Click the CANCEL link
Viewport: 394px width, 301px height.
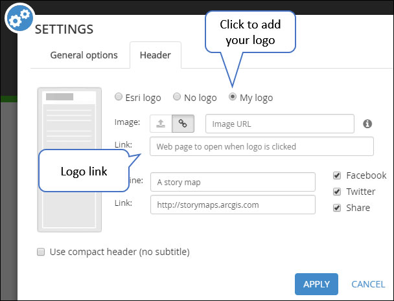coord(368,284)
